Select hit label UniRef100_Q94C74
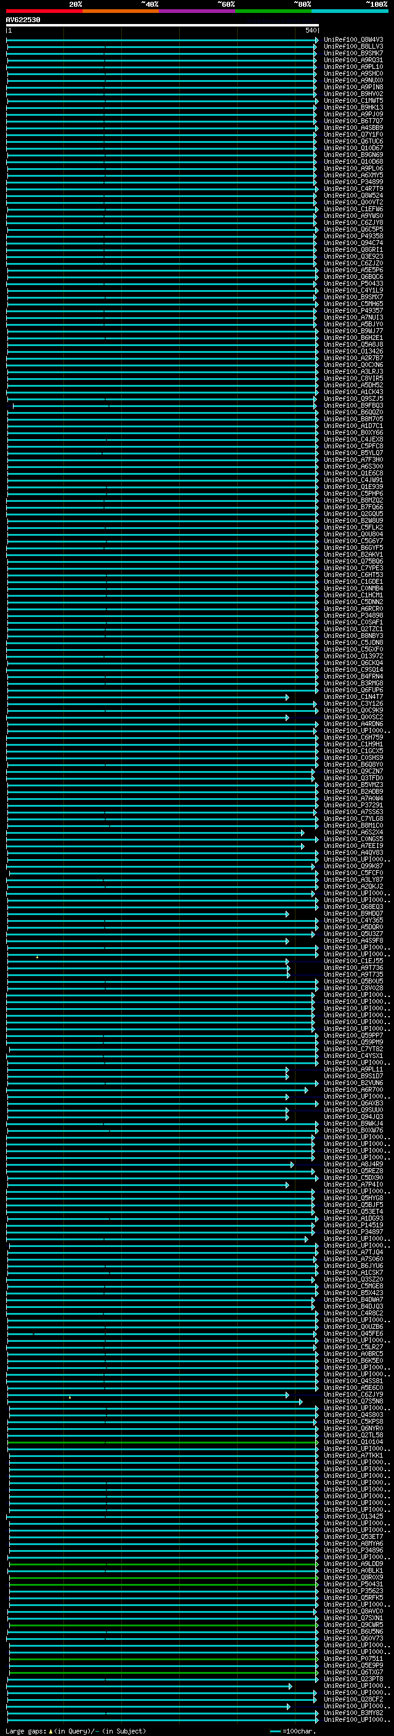The image size is (394, 1736). (x=353, y=243)
